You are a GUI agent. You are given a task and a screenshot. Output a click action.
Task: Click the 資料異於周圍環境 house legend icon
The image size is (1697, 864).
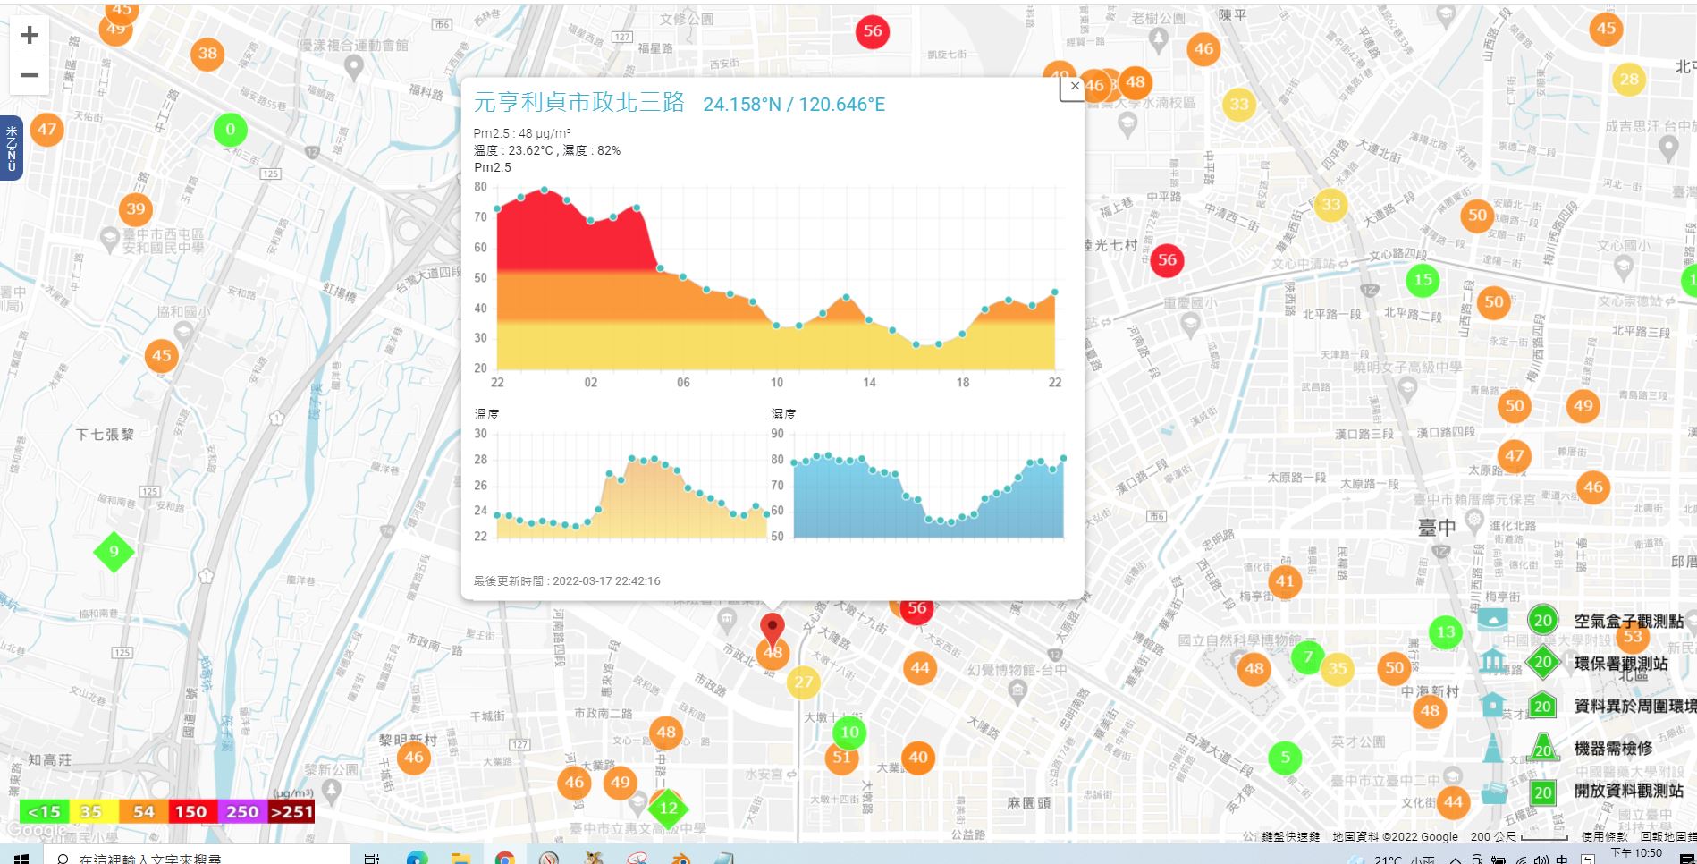(1492, 704)
